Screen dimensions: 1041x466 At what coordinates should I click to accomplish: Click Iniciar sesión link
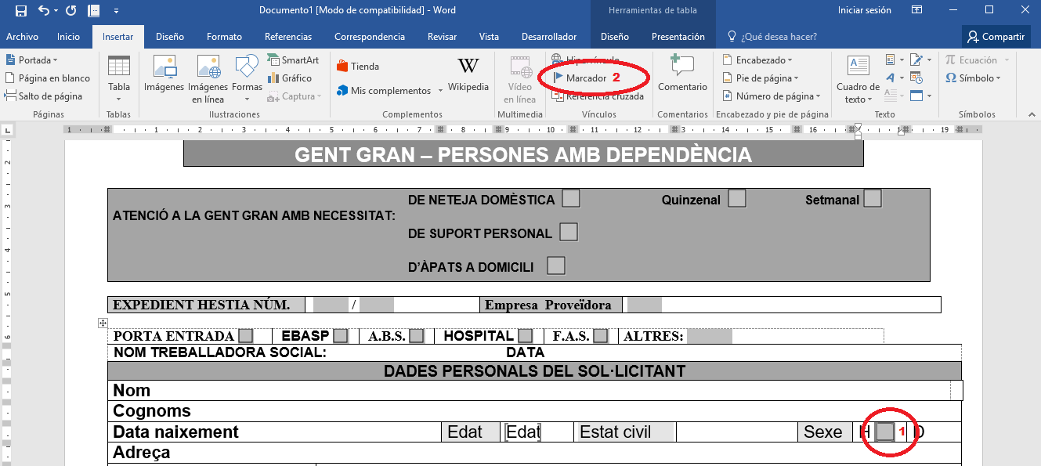coord(864,11)
